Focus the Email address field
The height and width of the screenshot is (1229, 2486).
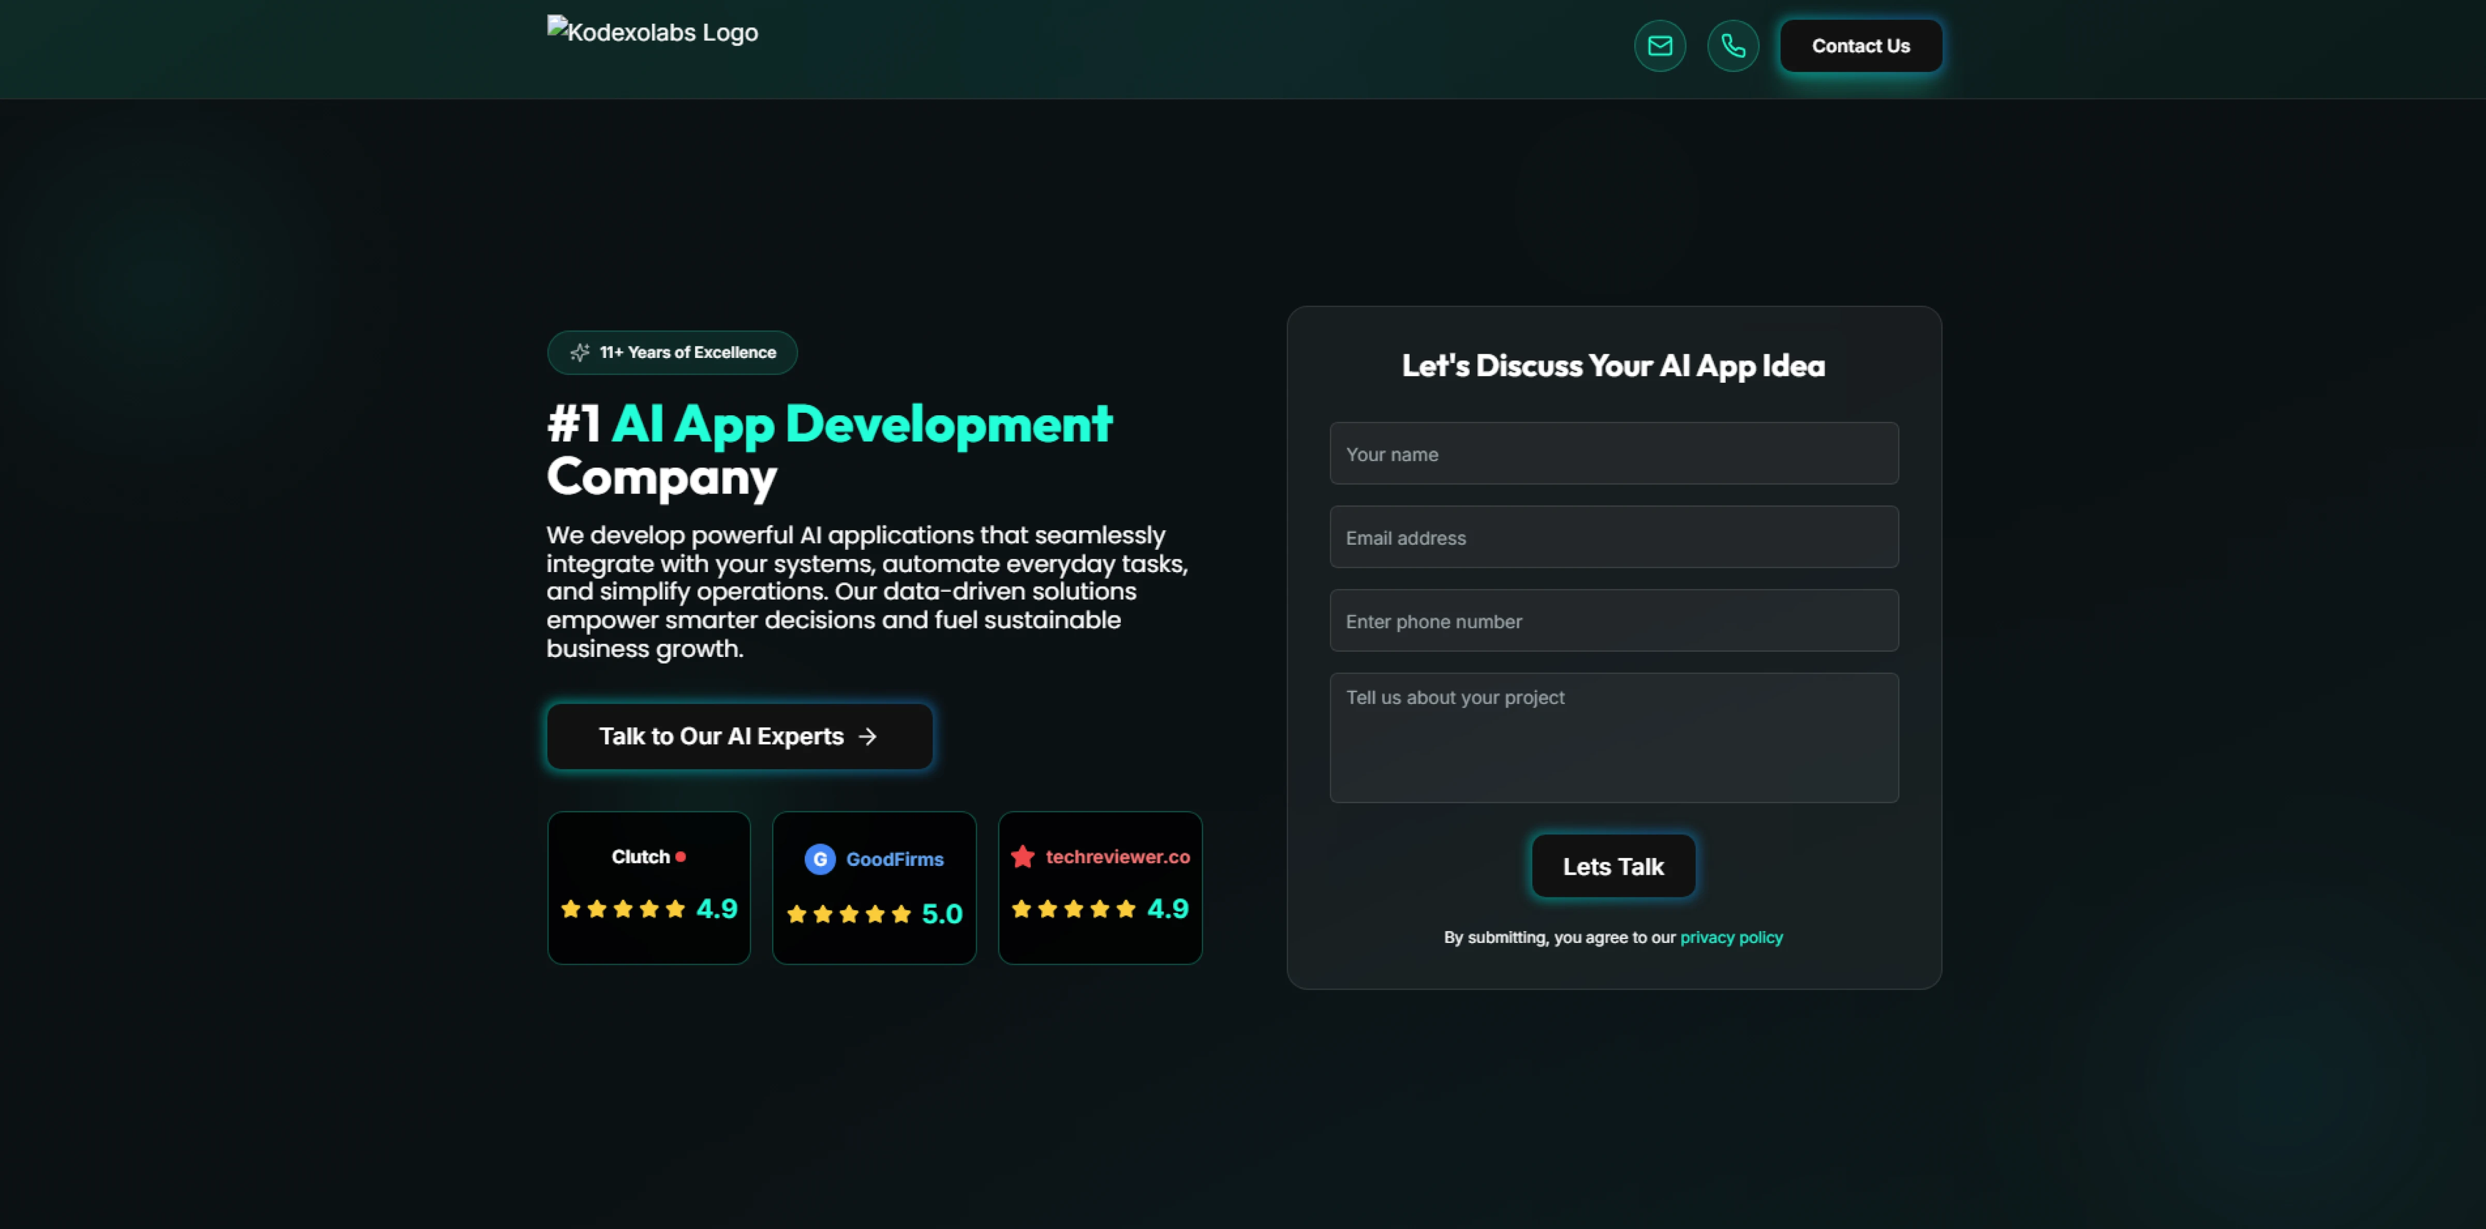click(1612, 537)
